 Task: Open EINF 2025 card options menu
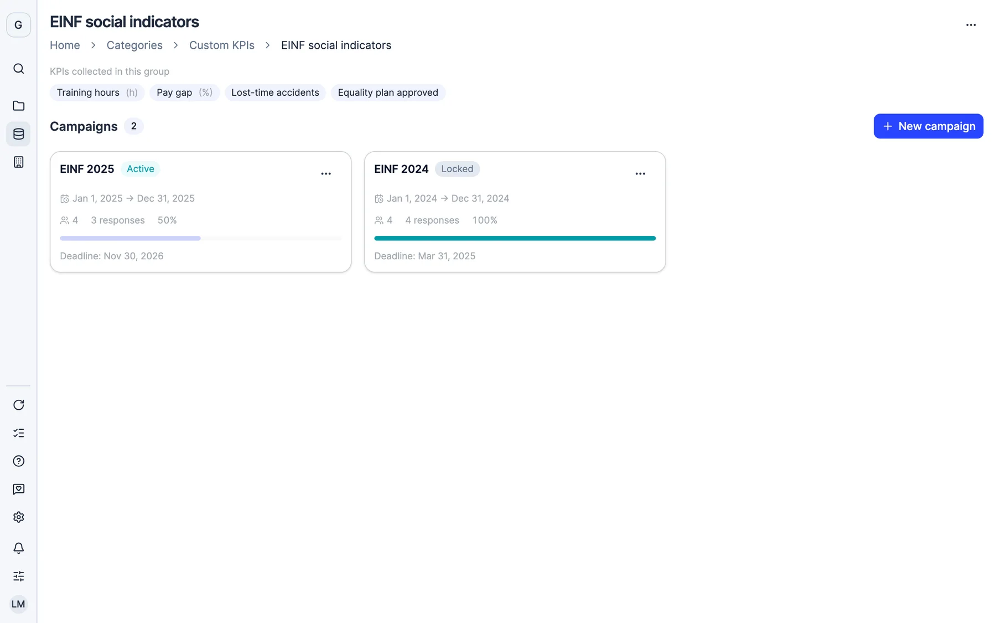326,174
